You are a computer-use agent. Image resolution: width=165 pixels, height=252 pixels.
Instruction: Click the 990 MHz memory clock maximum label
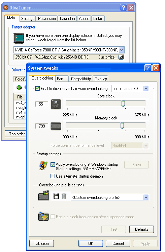pos(142,137)
